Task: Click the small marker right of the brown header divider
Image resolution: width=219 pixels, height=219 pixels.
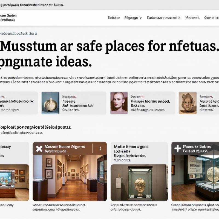Action: pyautogui.click(x=100, y=148)
